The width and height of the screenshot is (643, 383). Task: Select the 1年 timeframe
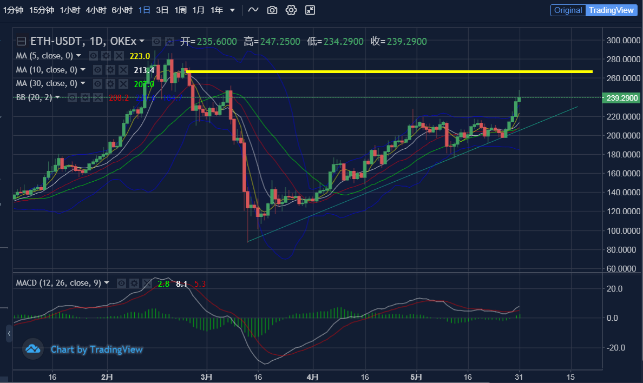216,10
